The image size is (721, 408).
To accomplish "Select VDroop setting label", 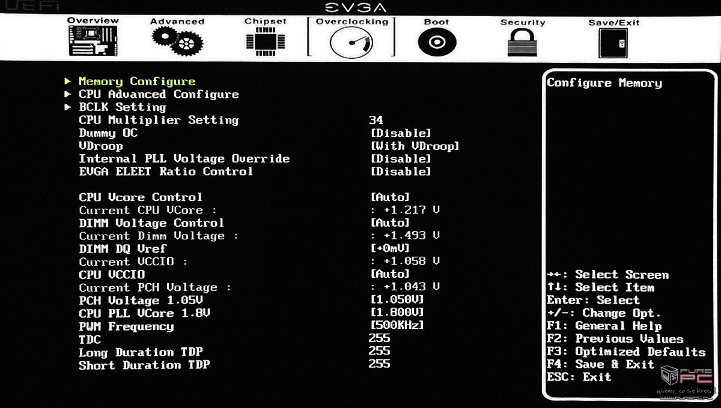I will coord(101,146).
